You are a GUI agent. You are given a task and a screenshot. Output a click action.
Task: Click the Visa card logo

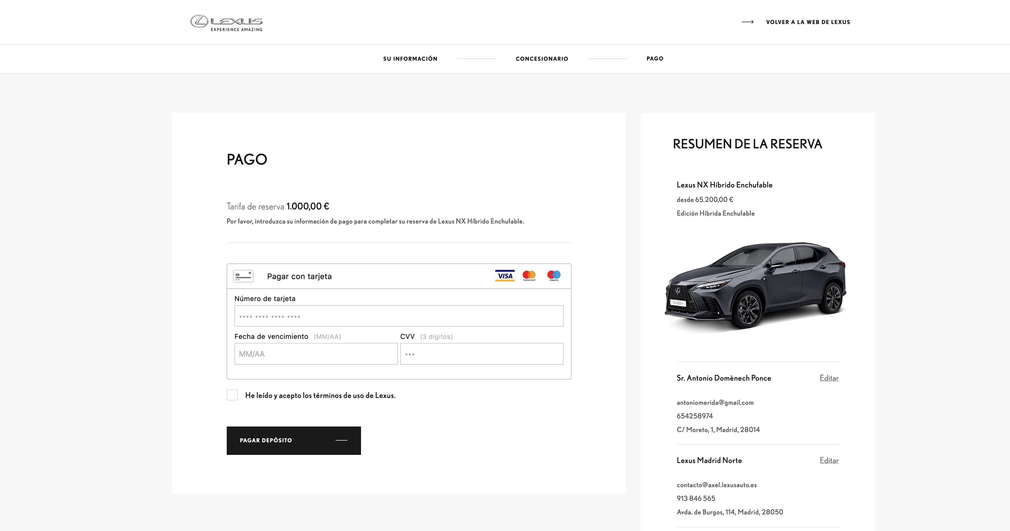(x=505, y=276)
